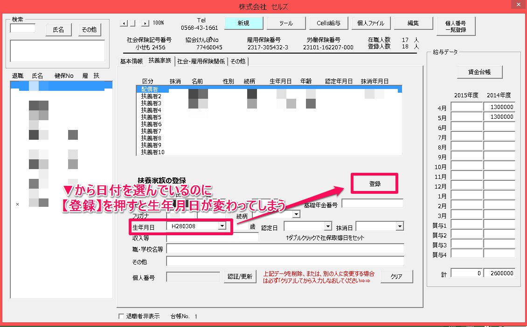Click the クリア button
Viewport: 527px width, 327px height.
pyautogui.click(x=396, y=277)
